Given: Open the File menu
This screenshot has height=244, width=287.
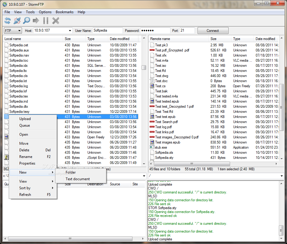Looking at the screenshot, I should click(7, 12).
